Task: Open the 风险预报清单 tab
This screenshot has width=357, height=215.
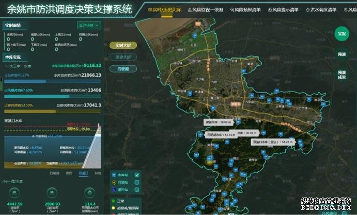Action: pyautogui.click(x=244, y=10)
